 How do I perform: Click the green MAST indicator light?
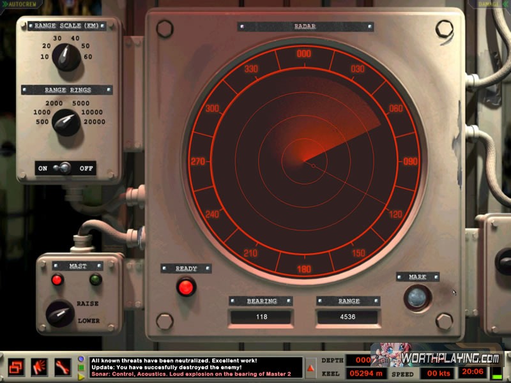(96, 280)
